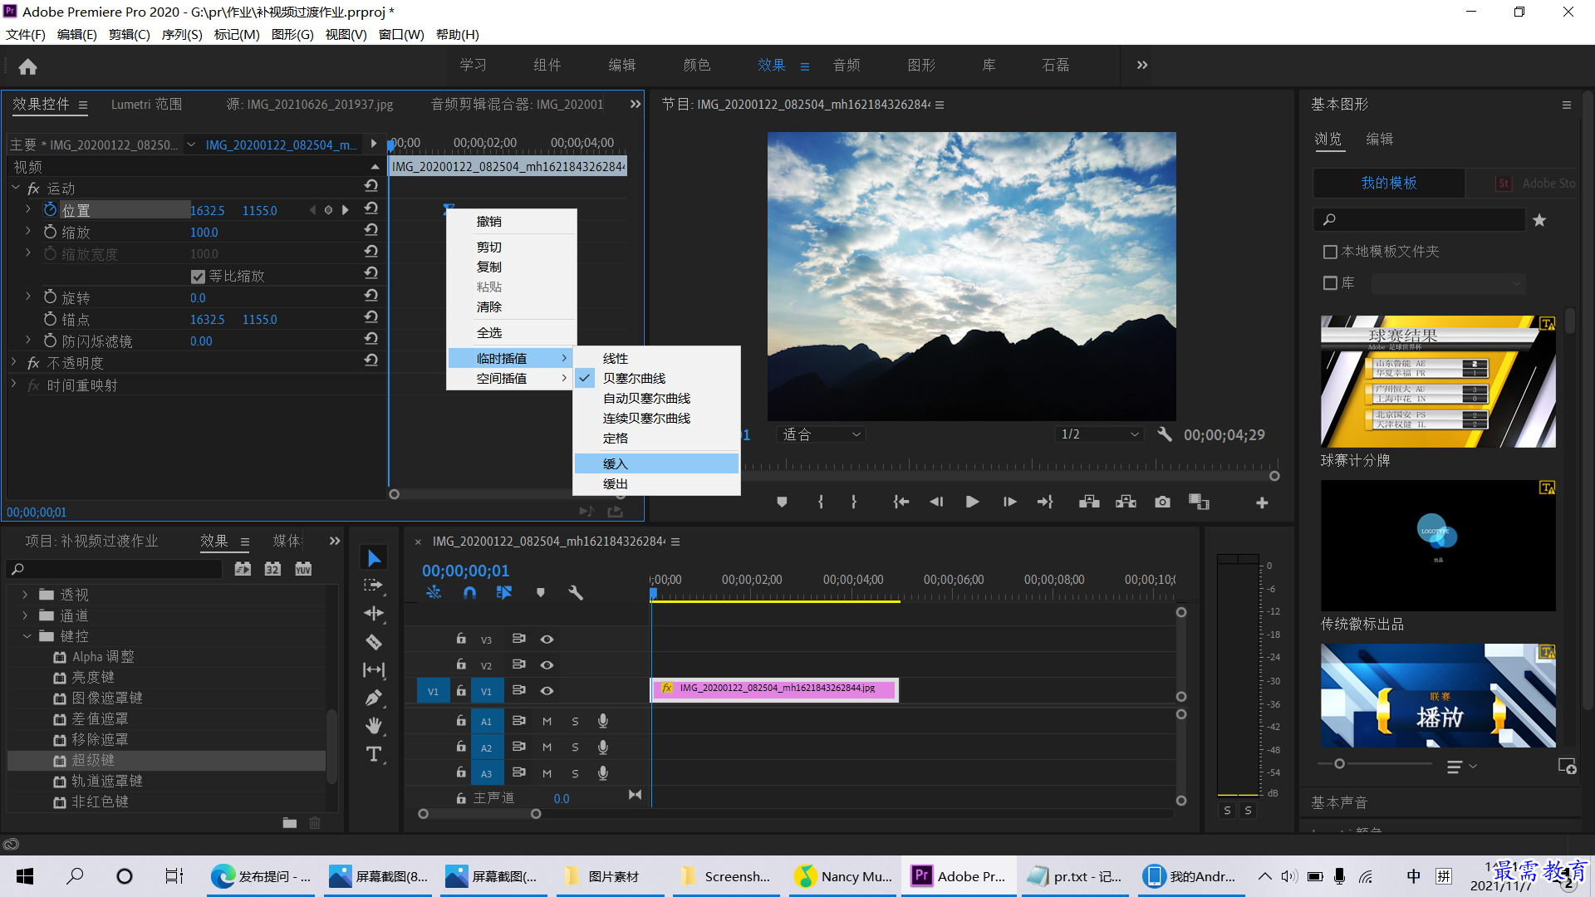Open the Button Editor plus icon
The image size is (1595, 897).
[1262, 502]
